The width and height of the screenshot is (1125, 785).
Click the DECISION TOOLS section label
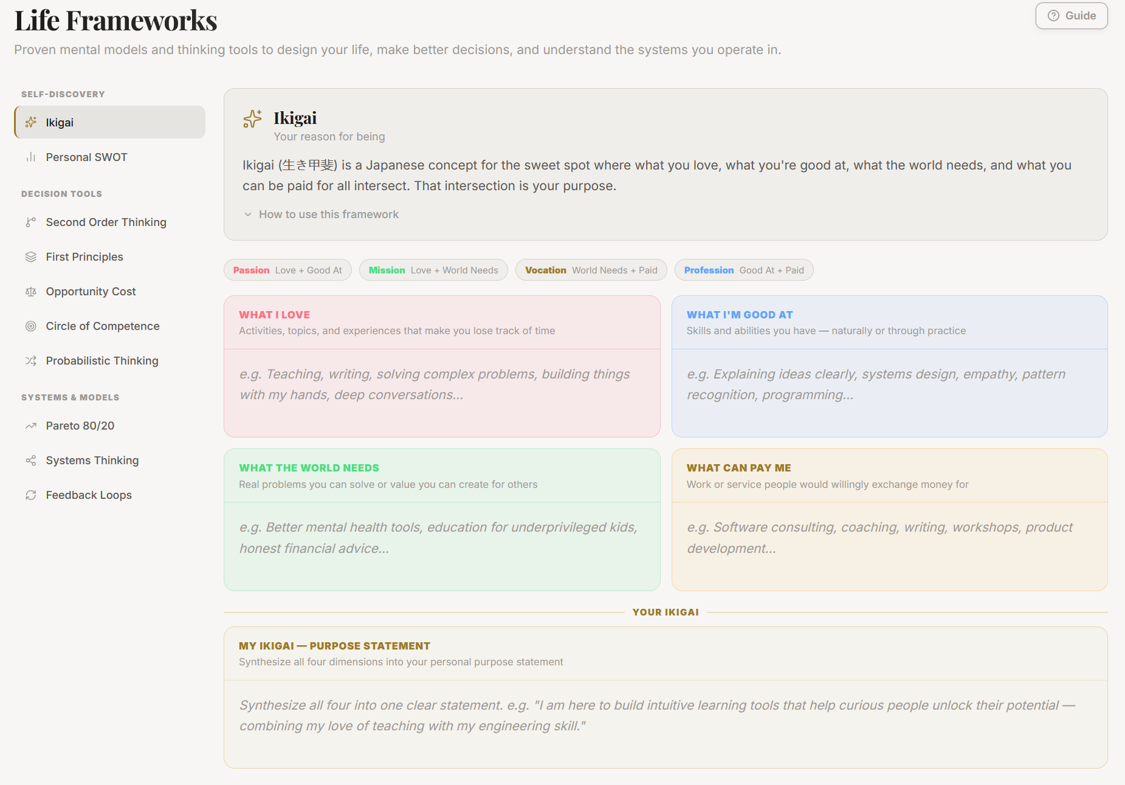click(x=61, y=194)
